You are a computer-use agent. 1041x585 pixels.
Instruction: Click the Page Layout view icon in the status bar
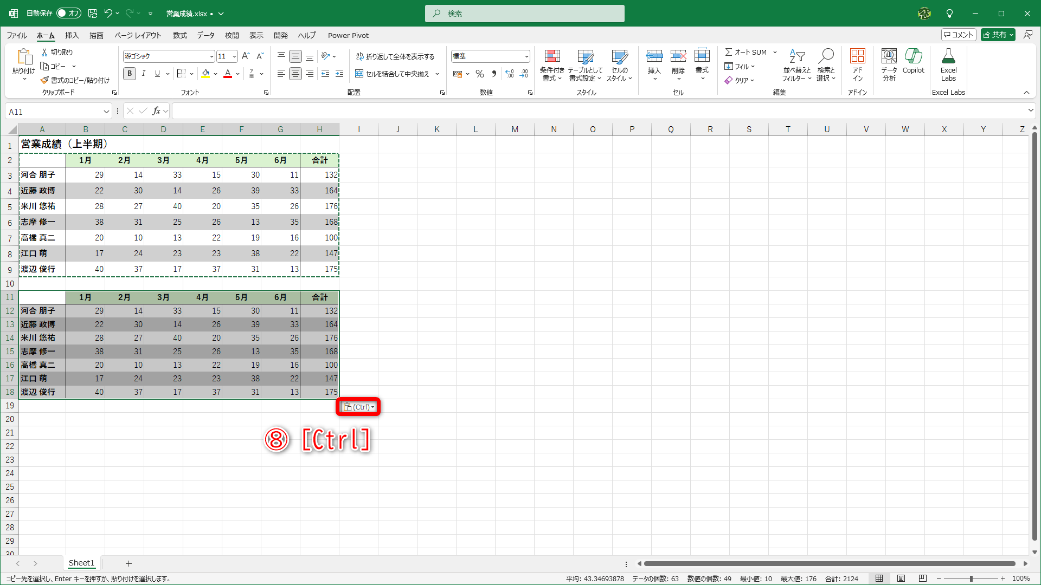tap(901, 578)
